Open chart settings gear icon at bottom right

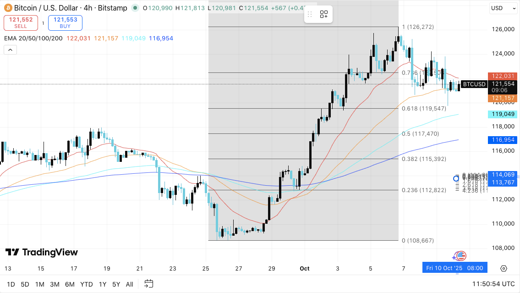[504, 269]
